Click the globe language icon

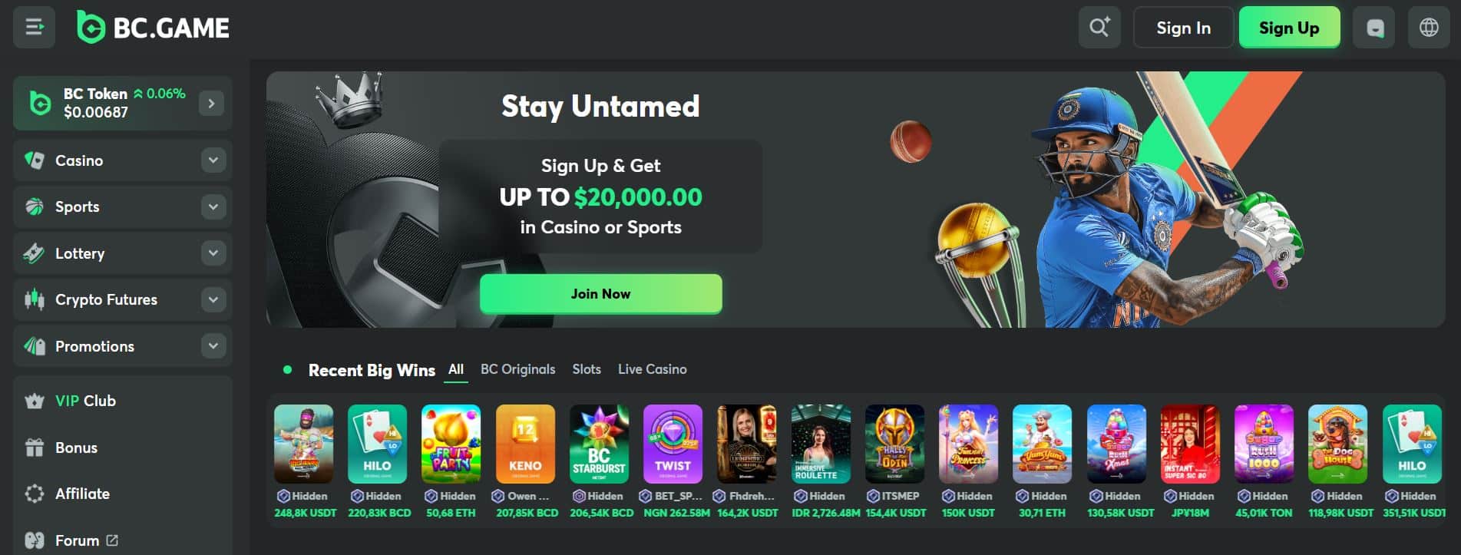coord(1429,28)
